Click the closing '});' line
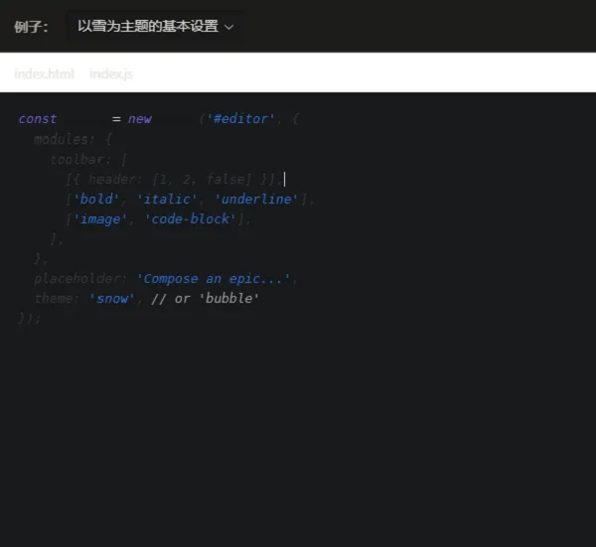Screen dimensions: 596x547 tap(29, 319)
